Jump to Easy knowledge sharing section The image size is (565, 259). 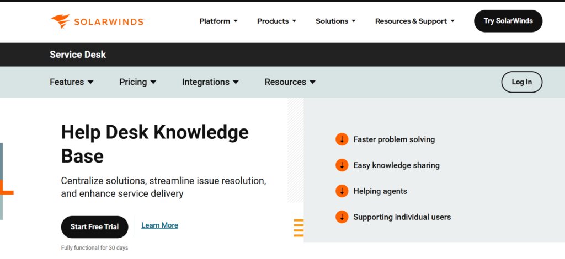pyautogui.click(x=396, y=165)
